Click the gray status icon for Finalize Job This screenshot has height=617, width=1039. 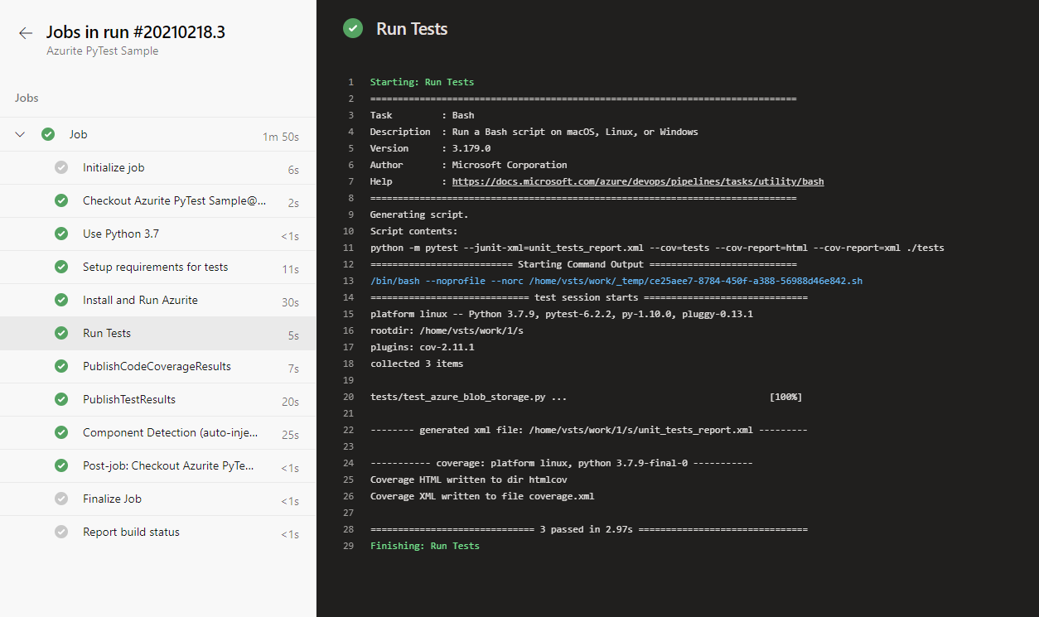pos(61,499)
